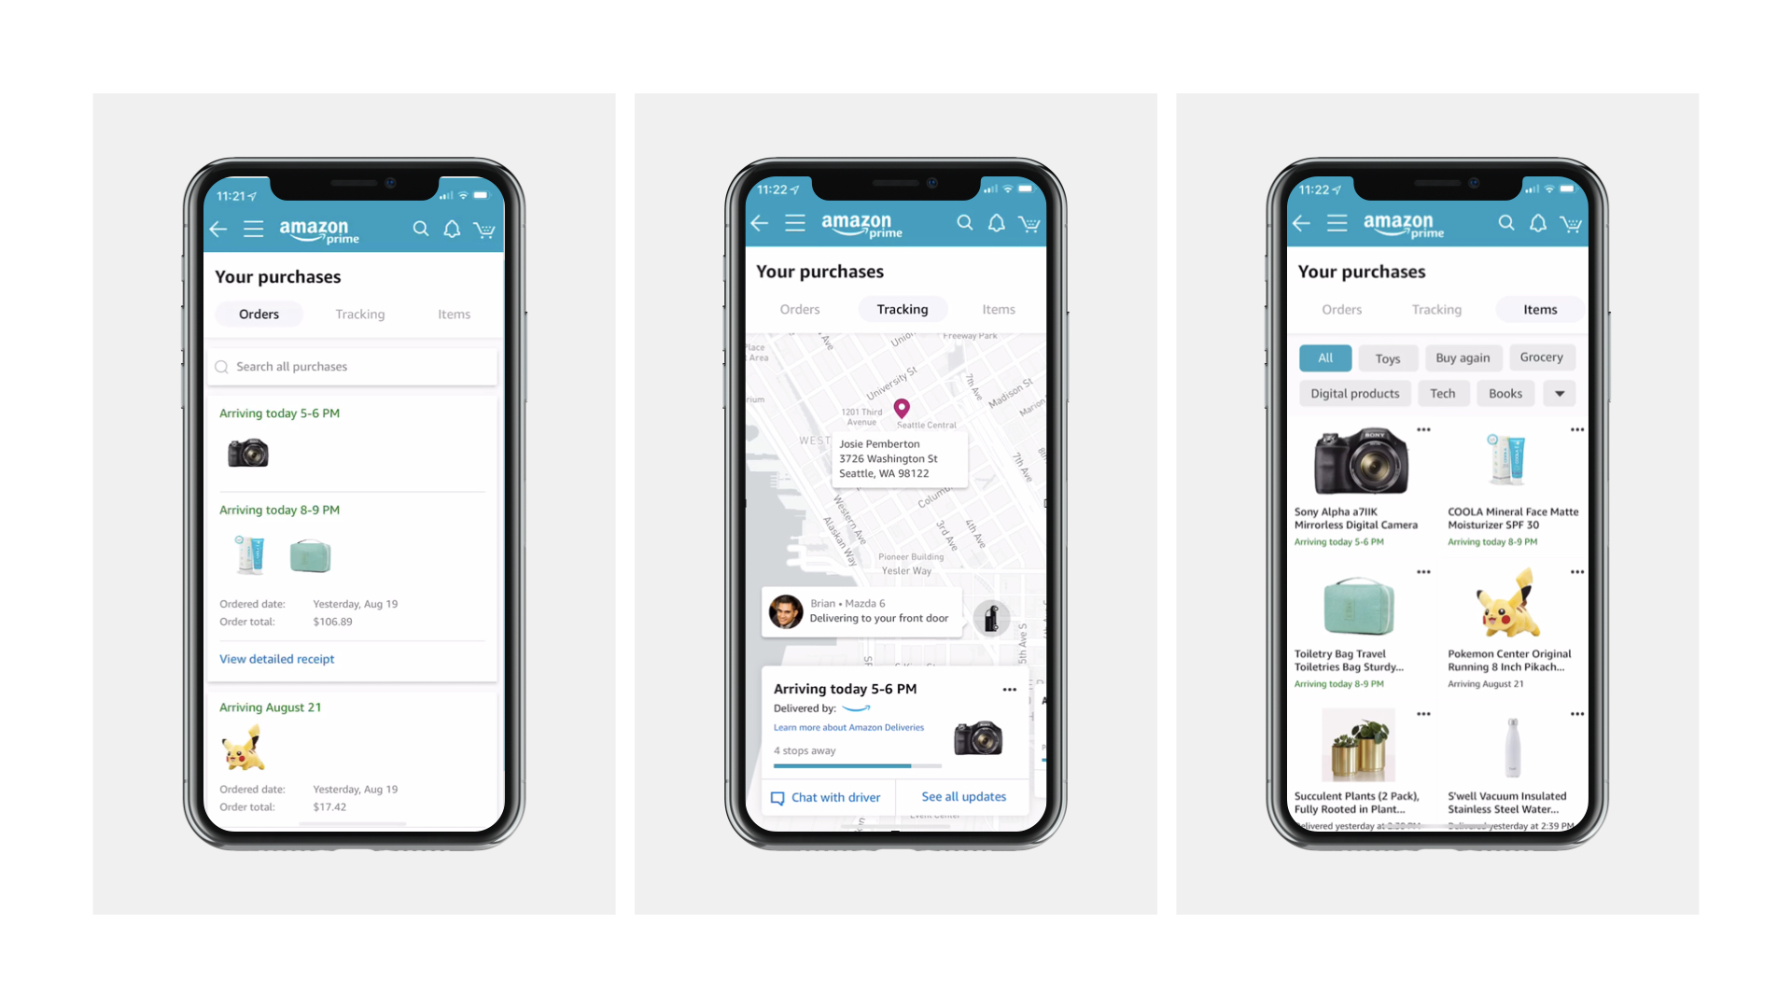1792x1008 pixels.
Task: Tap the search all purchases input field
Action: pyautogui.click(x=355, y=366)
